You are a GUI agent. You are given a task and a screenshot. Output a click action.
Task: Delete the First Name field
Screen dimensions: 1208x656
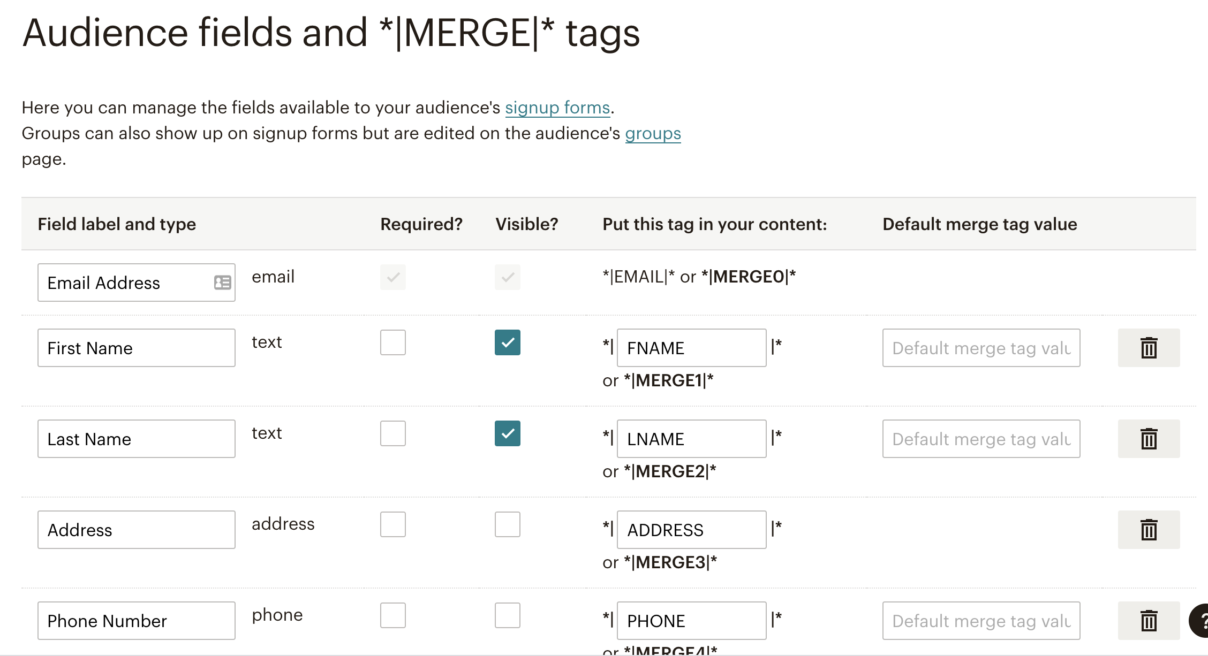click(1149, 348)
